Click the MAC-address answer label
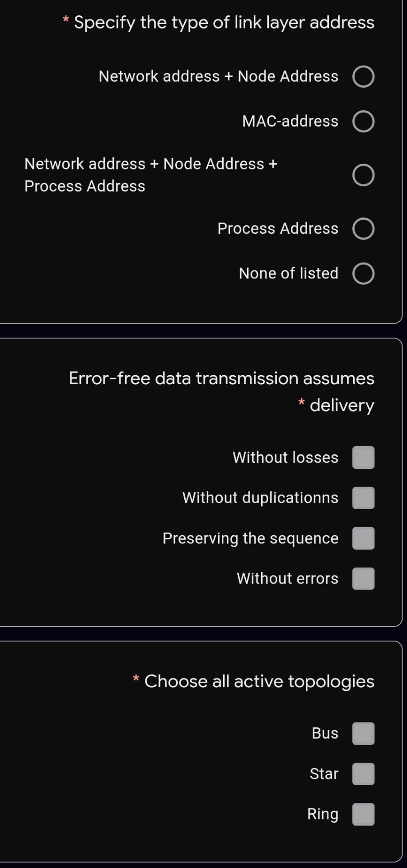Screen dimensions: 407x868 coord(290,121)
